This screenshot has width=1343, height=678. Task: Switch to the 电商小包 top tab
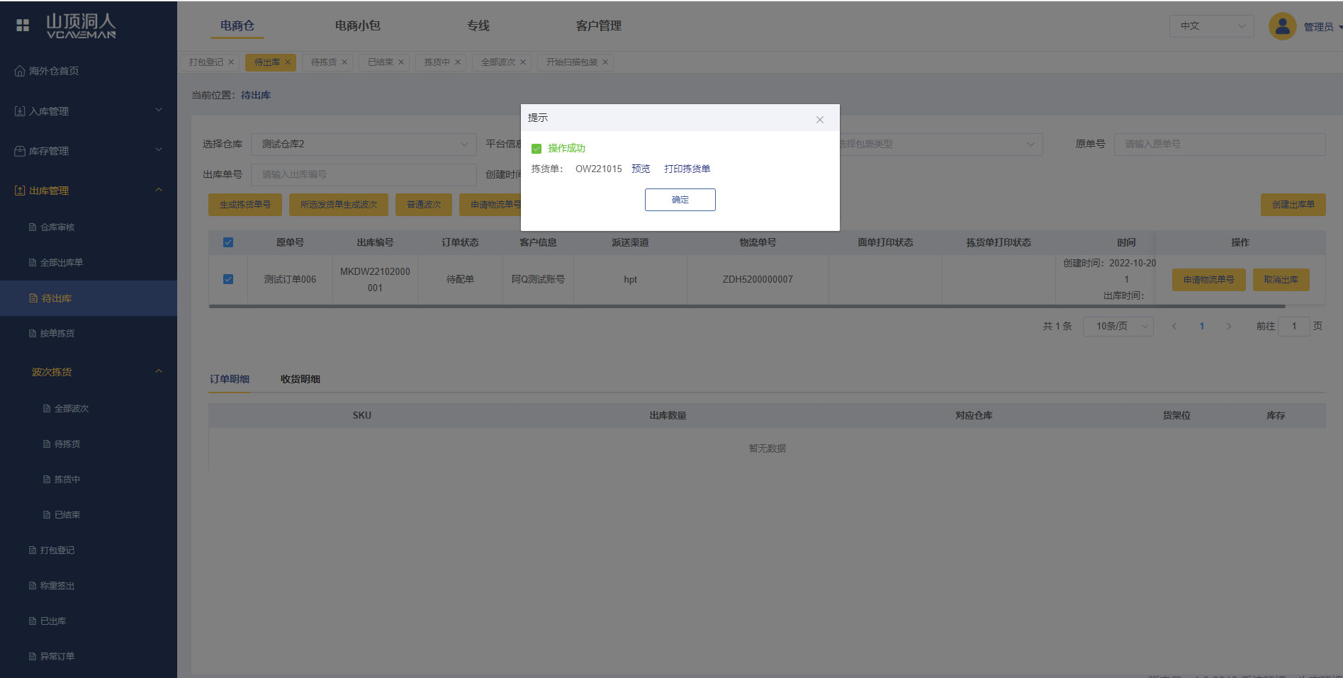[357, 26]
